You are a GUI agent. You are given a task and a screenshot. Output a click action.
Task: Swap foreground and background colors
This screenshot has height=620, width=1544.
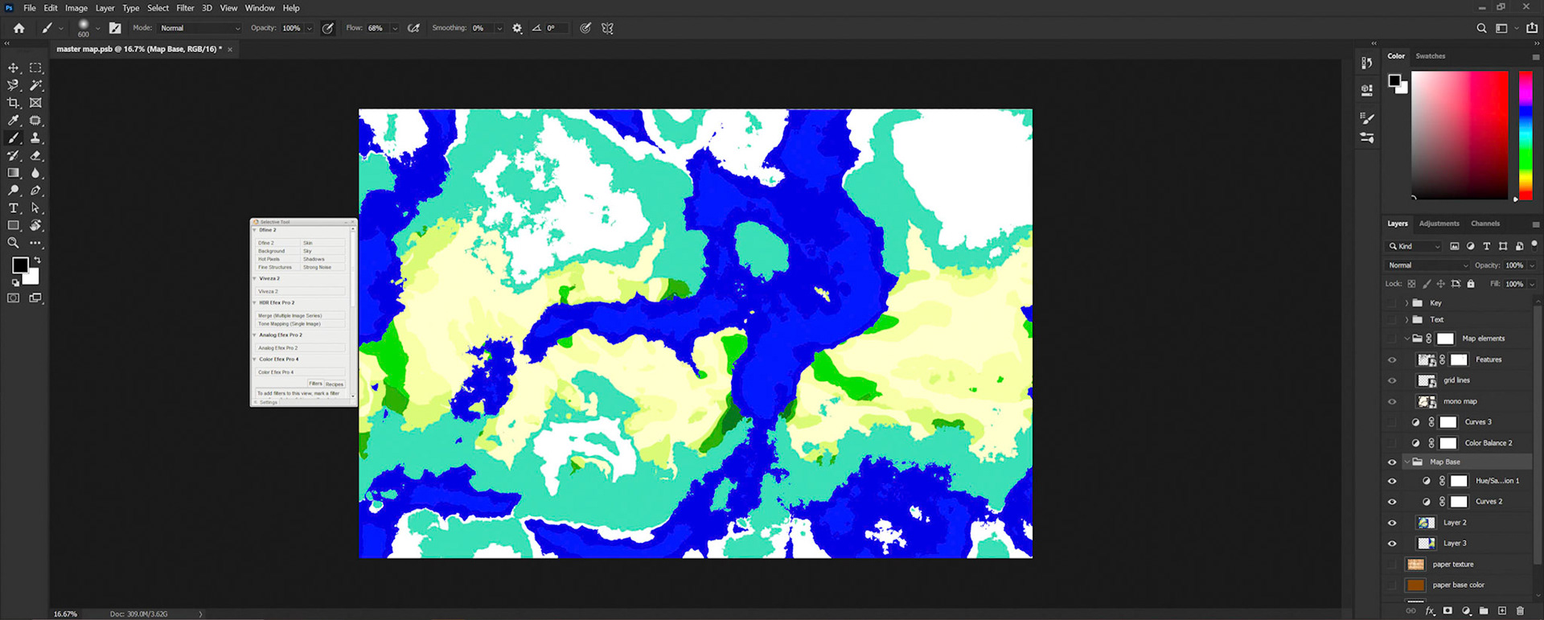(36, 261)
